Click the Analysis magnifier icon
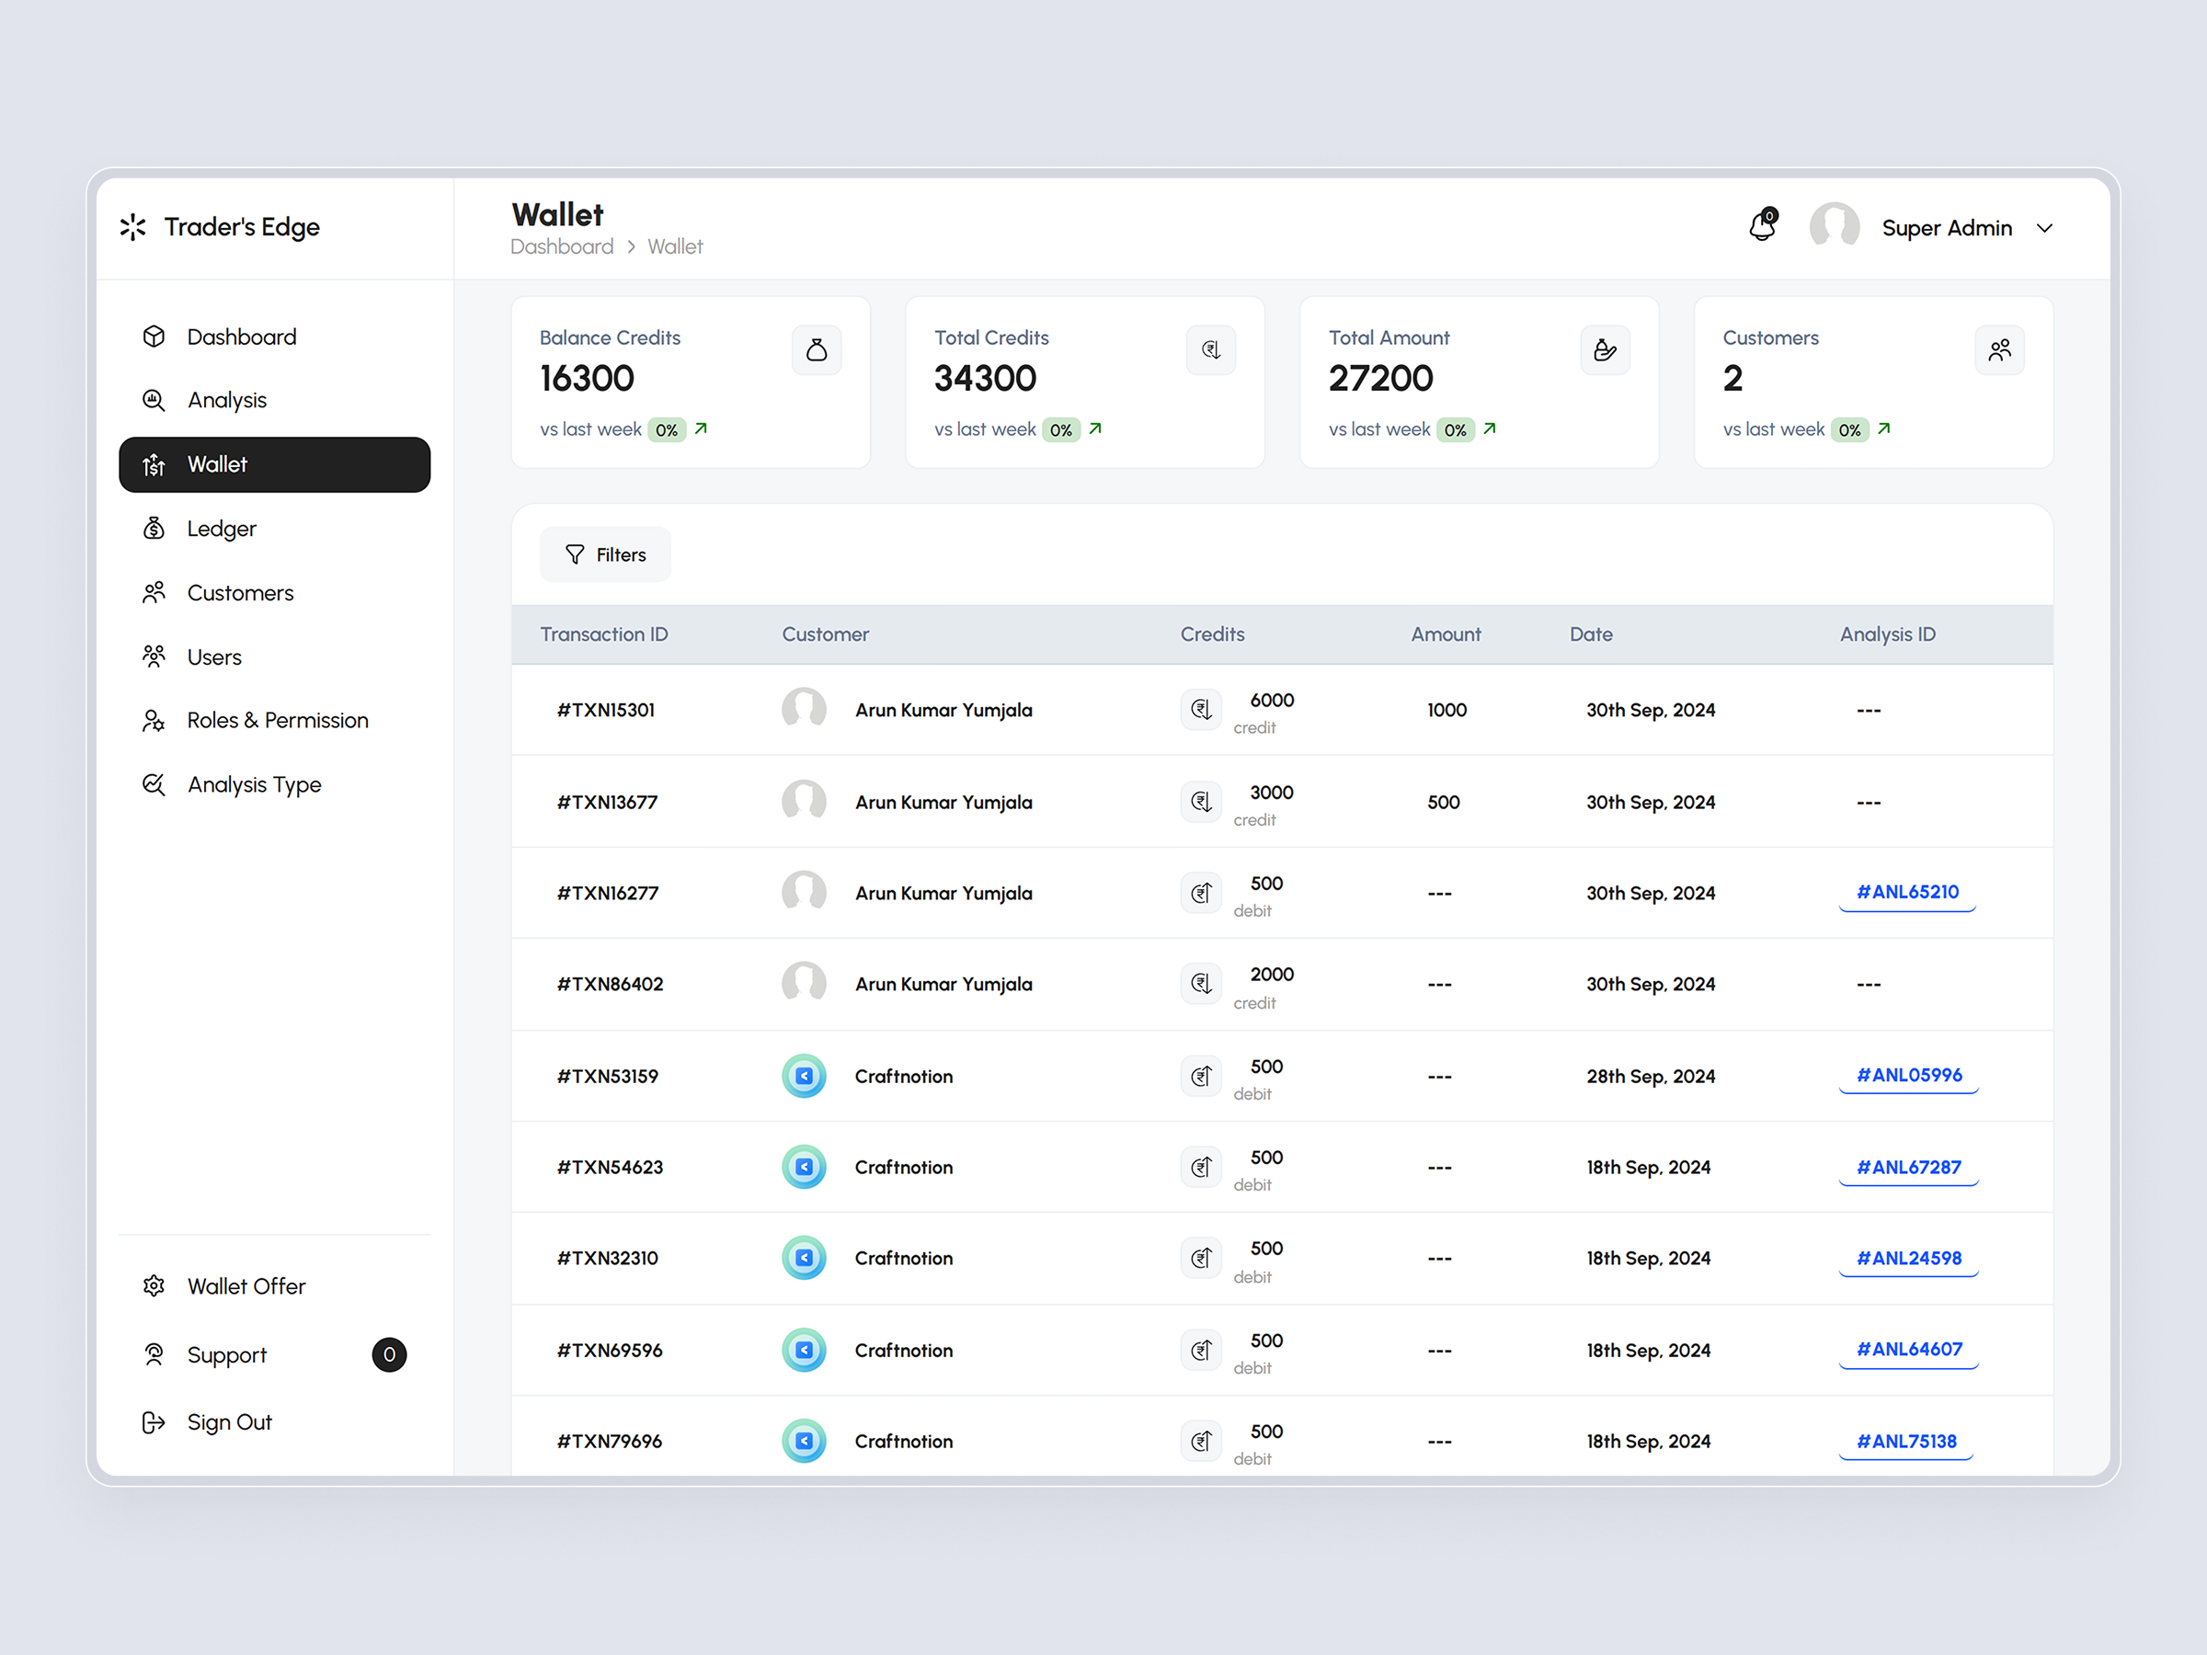The width and height of the screenshot is (2207, 1655). (x=154, y=400)
